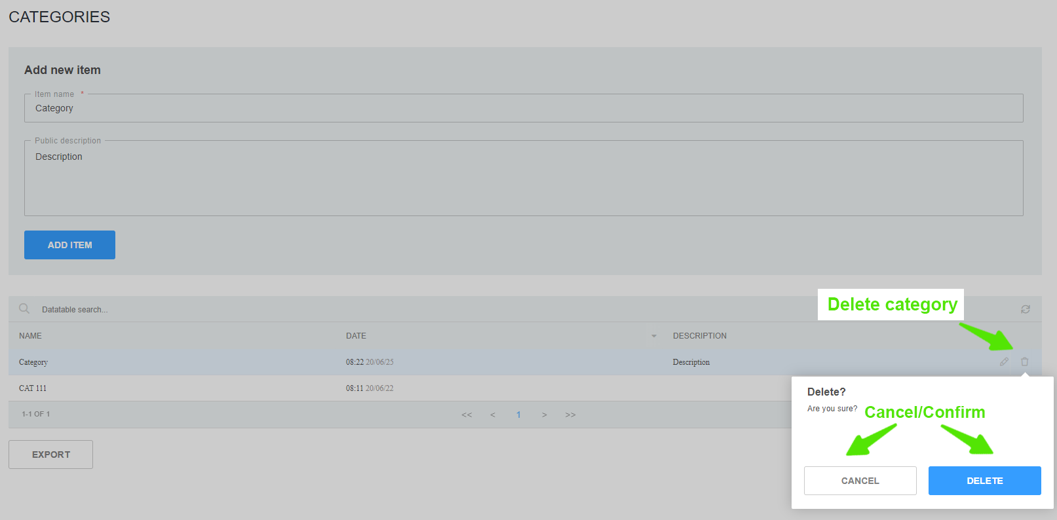Image resolution: width=1057 pixels, height=520 pixels.
Task: Select page 1 in the pagination
Action: (518, 415)
